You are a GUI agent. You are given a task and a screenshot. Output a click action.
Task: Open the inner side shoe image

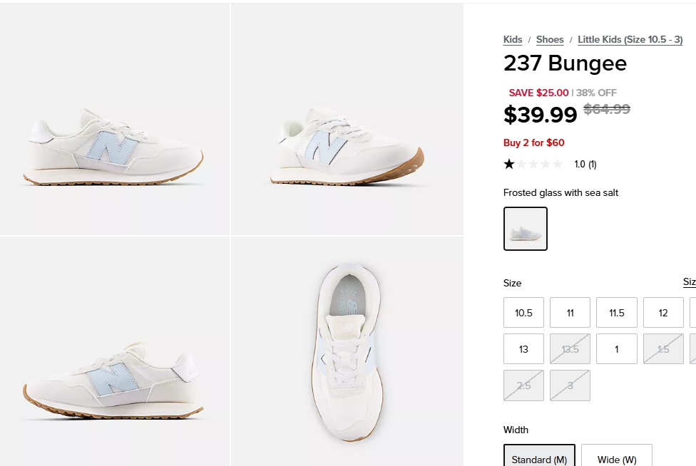[115, 351]
